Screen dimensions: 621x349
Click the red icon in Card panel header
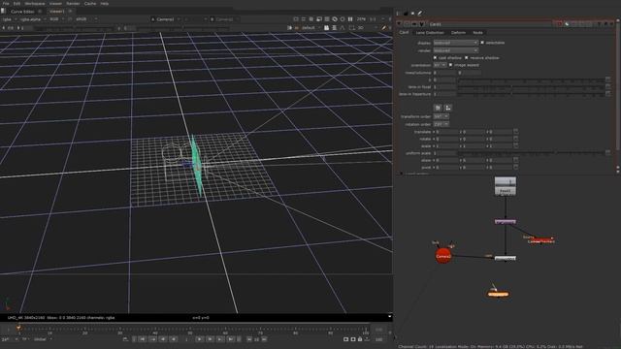559,24
